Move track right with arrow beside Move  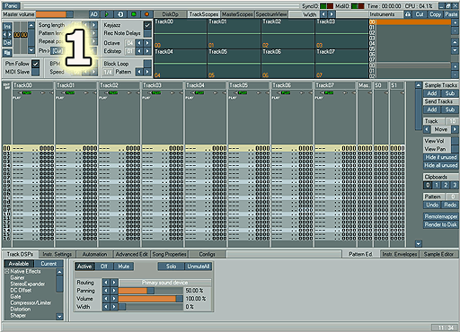[455, 129]
